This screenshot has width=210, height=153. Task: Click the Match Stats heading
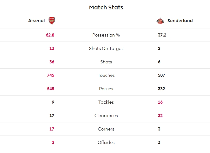pyautogui.click(x=106, y=7)
